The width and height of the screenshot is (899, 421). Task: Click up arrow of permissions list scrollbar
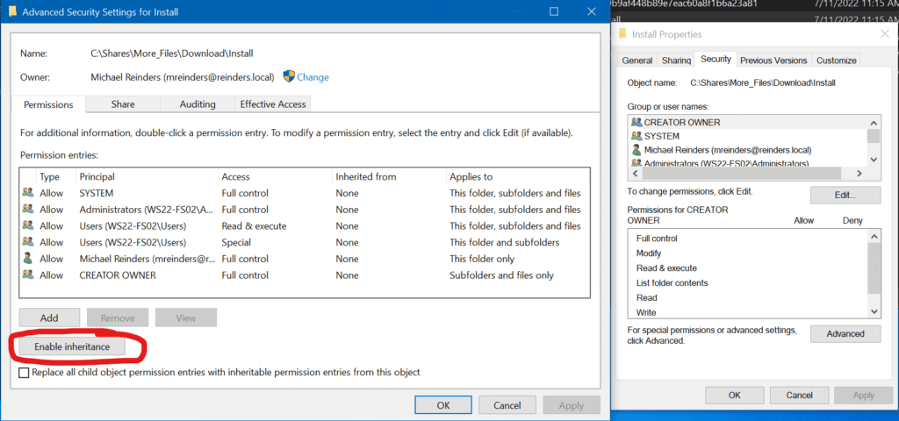coord(874,237)
